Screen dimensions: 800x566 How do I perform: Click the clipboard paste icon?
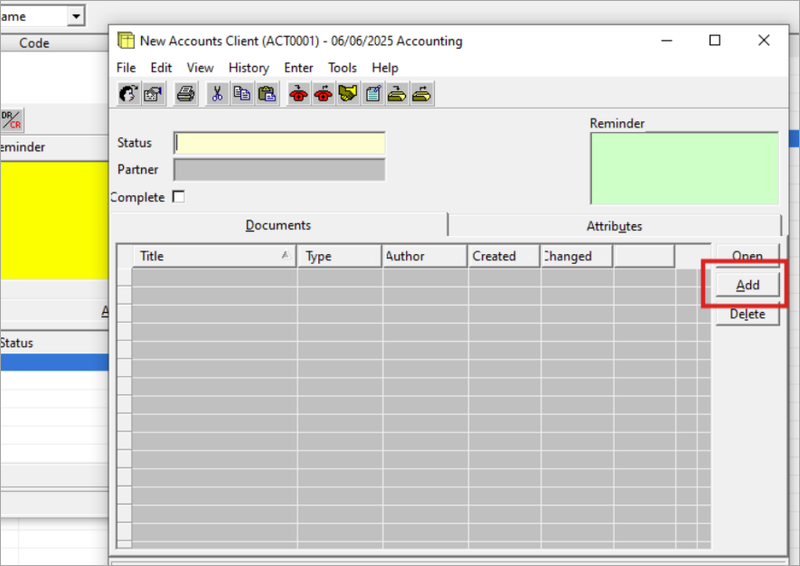267,94
